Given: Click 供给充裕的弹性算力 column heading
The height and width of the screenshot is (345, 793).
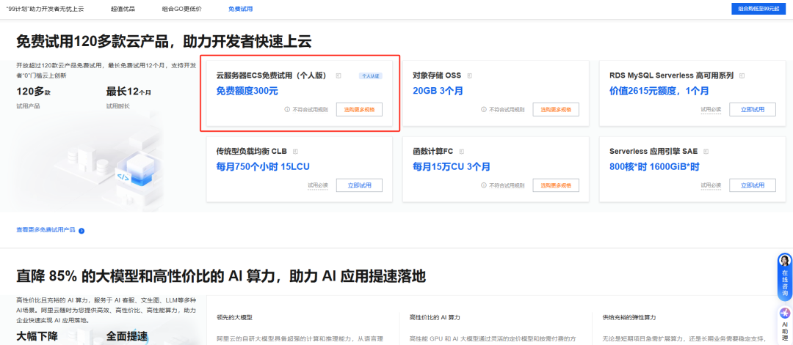Looking at the screenshot, I should 629,318.
